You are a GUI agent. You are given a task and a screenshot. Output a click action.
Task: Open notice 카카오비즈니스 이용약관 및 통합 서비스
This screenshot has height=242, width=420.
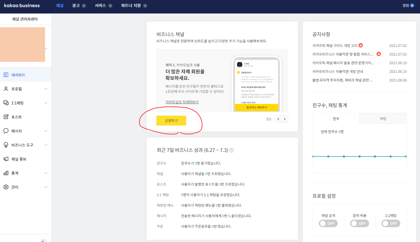click(x=343, y=54)
